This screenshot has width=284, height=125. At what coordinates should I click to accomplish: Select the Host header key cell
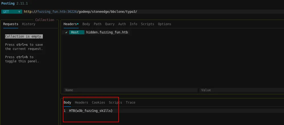tap(77, 33)
